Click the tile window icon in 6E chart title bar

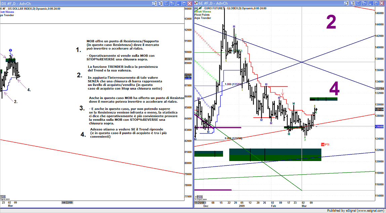[x=359, y=3]
